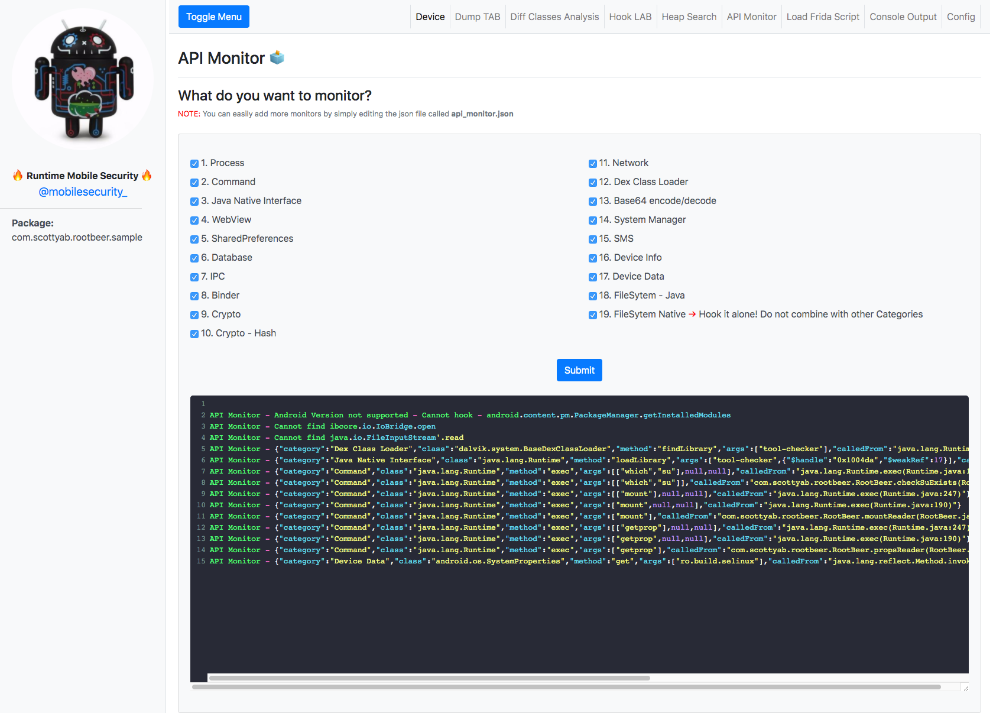Click the api_monitor.json filename in the note

pos(482,114)
